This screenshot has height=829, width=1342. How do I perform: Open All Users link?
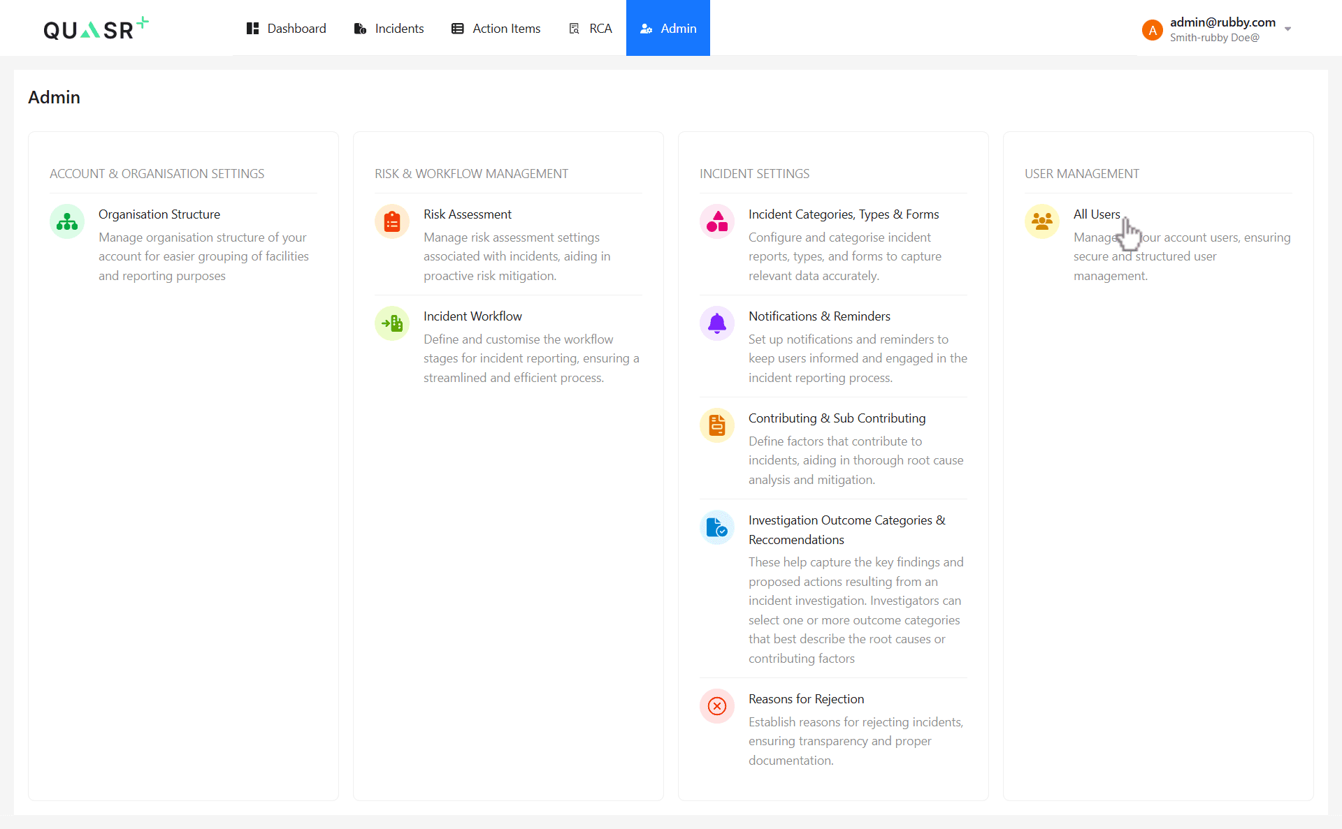[x=1097, y=214]
